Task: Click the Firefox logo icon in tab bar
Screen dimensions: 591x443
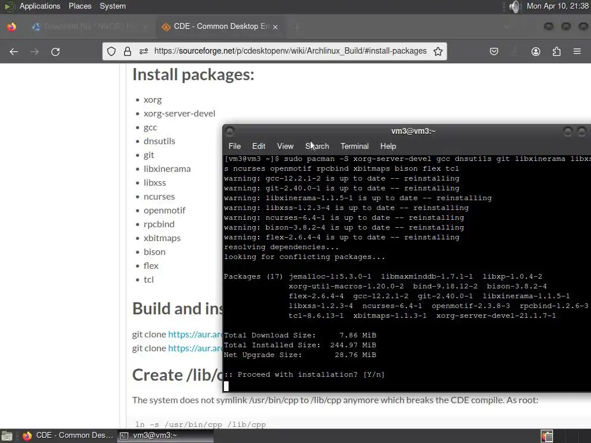Action: tap(12, 27)
